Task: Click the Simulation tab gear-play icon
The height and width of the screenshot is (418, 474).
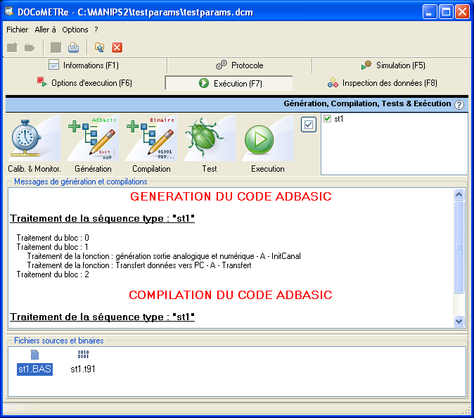Action: pyautogui.click(x=366, y=65)
